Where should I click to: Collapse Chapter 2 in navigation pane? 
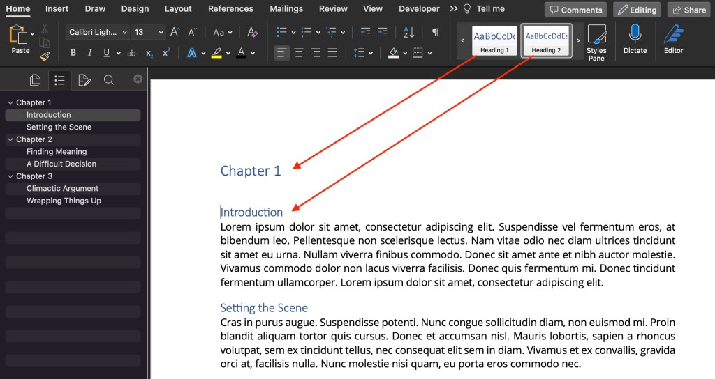(10, 139)
